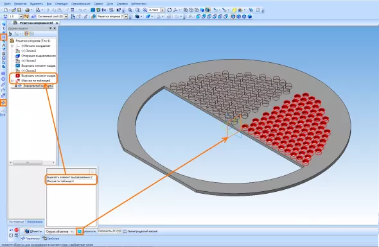The height and width of the screenshot is (247, 379).
Task: Click the Help cursor icon
Action: pos(119,10)
